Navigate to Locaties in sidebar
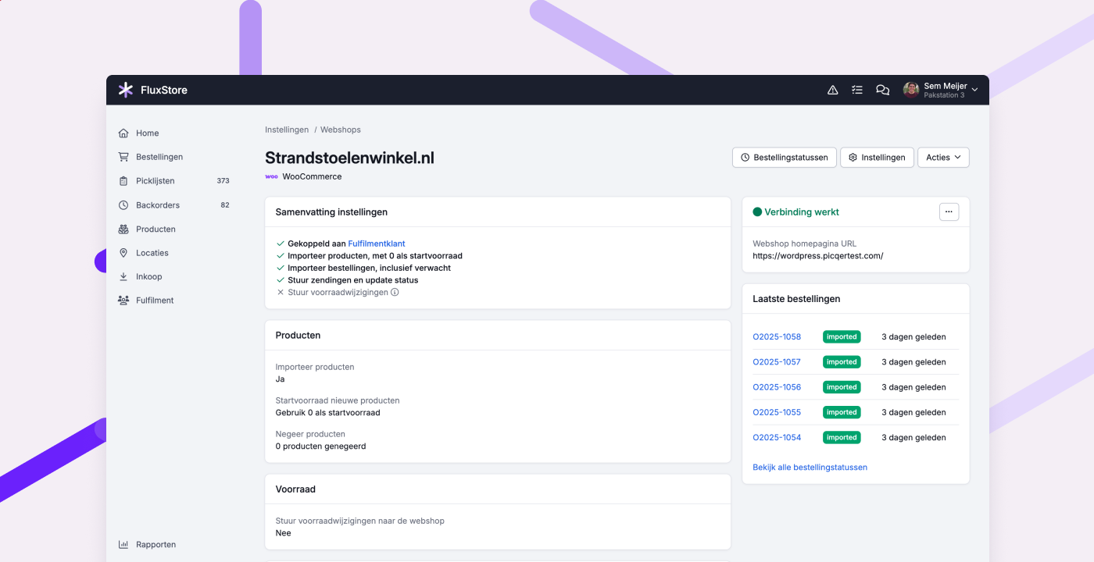This screenshot has height=562, width=1094. pyautogui.click(x=152, y=253)
